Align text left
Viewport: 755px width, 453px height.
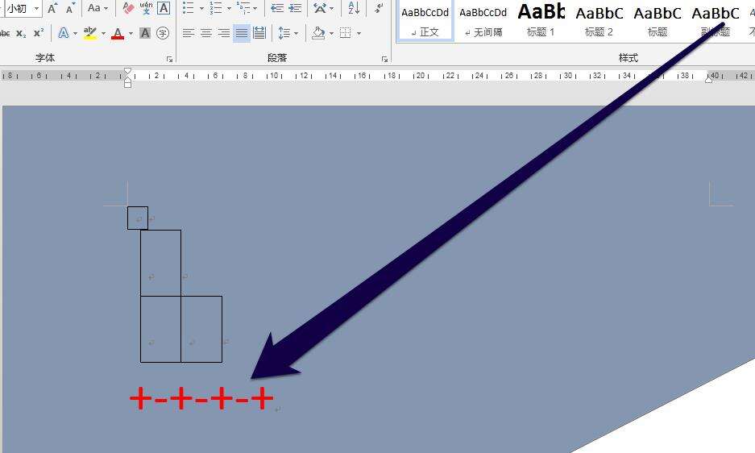(189, 33)
